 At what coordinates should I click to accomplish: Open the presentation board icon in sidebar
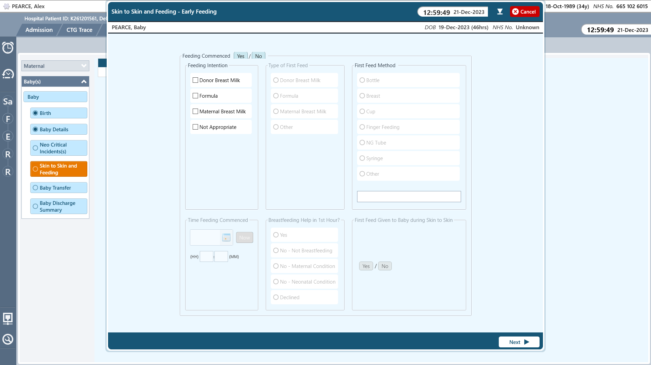[x=8, y=319]
